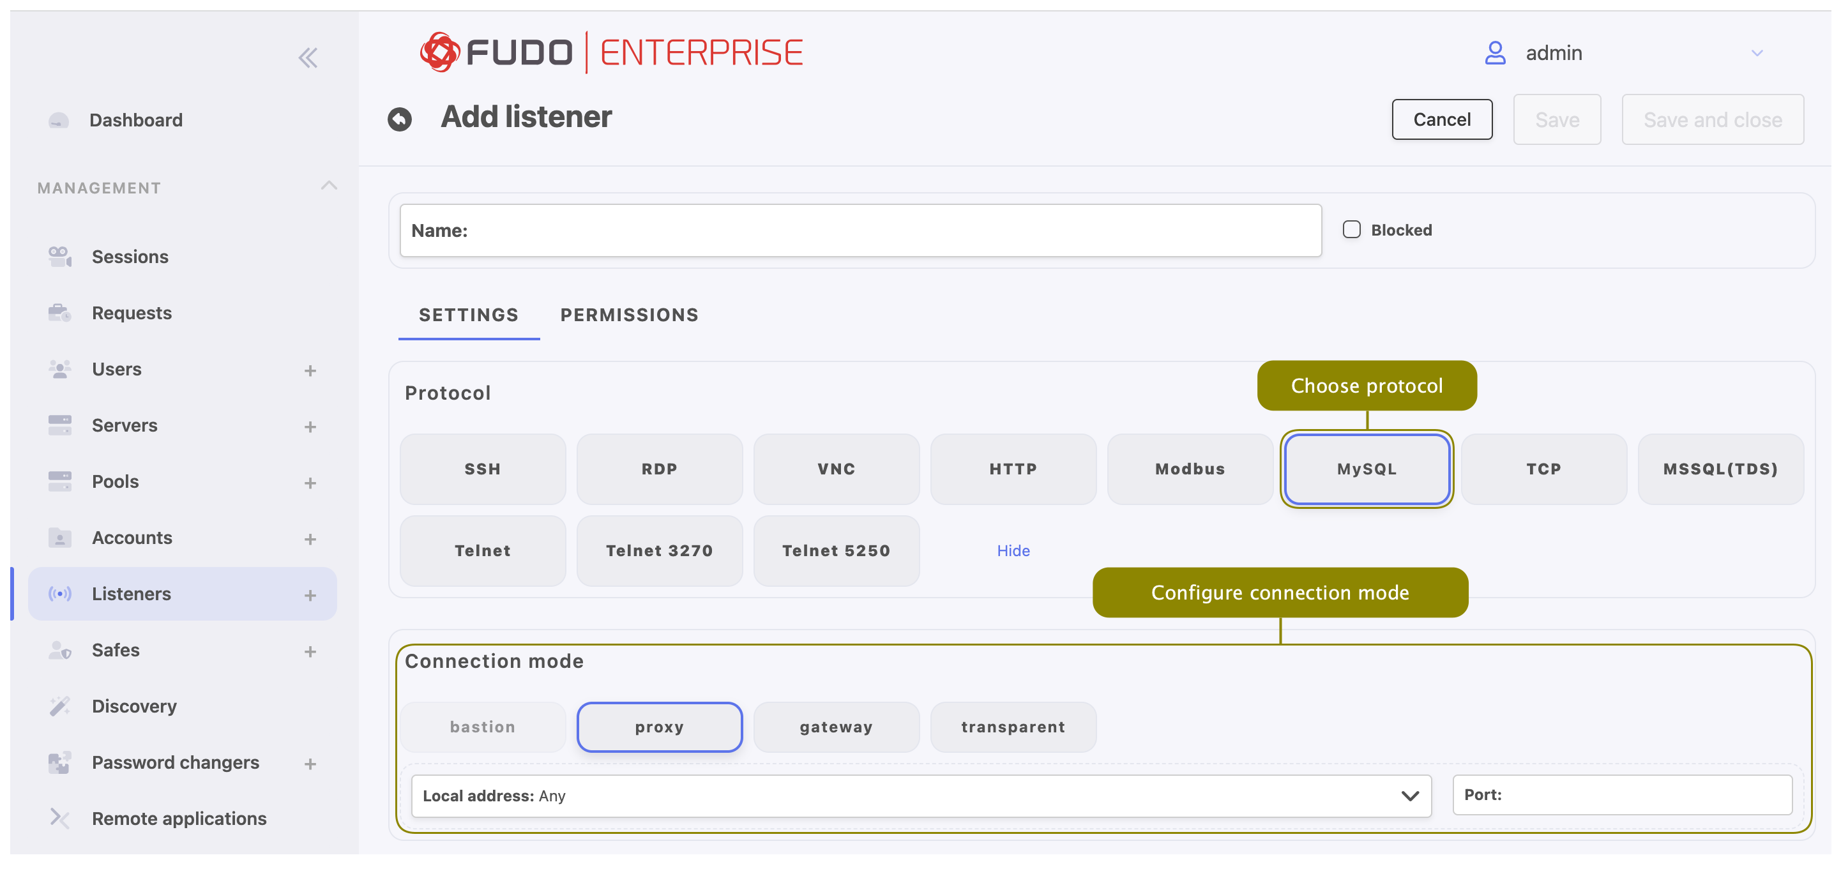Collapse the sidebar with double-chevron icon
The height and width of the screenshot is (869, 1841).
point(308,57)
